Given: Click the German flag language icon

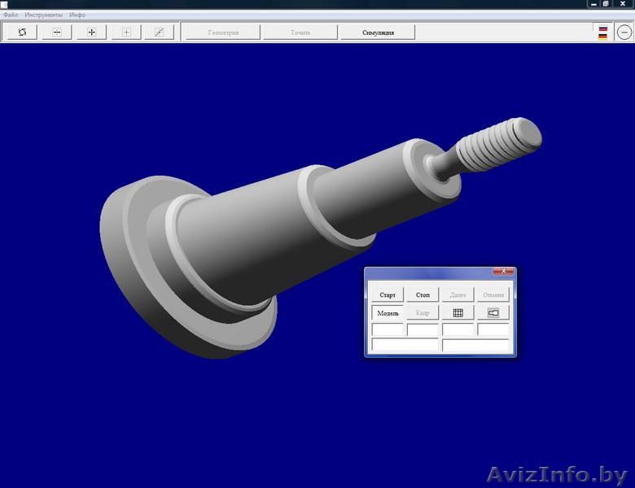Looking at the screenshot, I should tap(602, 33).
